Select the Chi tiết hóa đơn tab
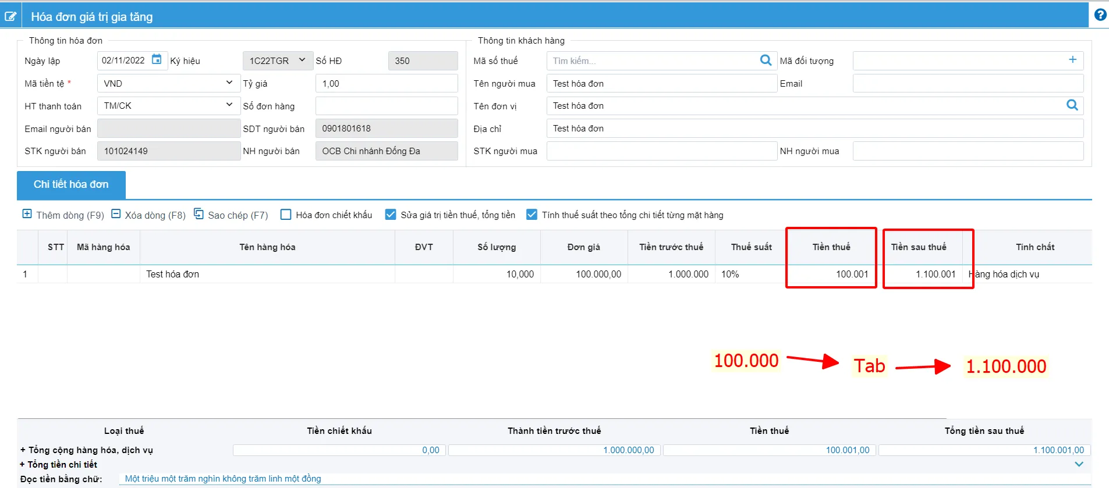Viewport: 1109px width, 488px height. pos(71,184)
